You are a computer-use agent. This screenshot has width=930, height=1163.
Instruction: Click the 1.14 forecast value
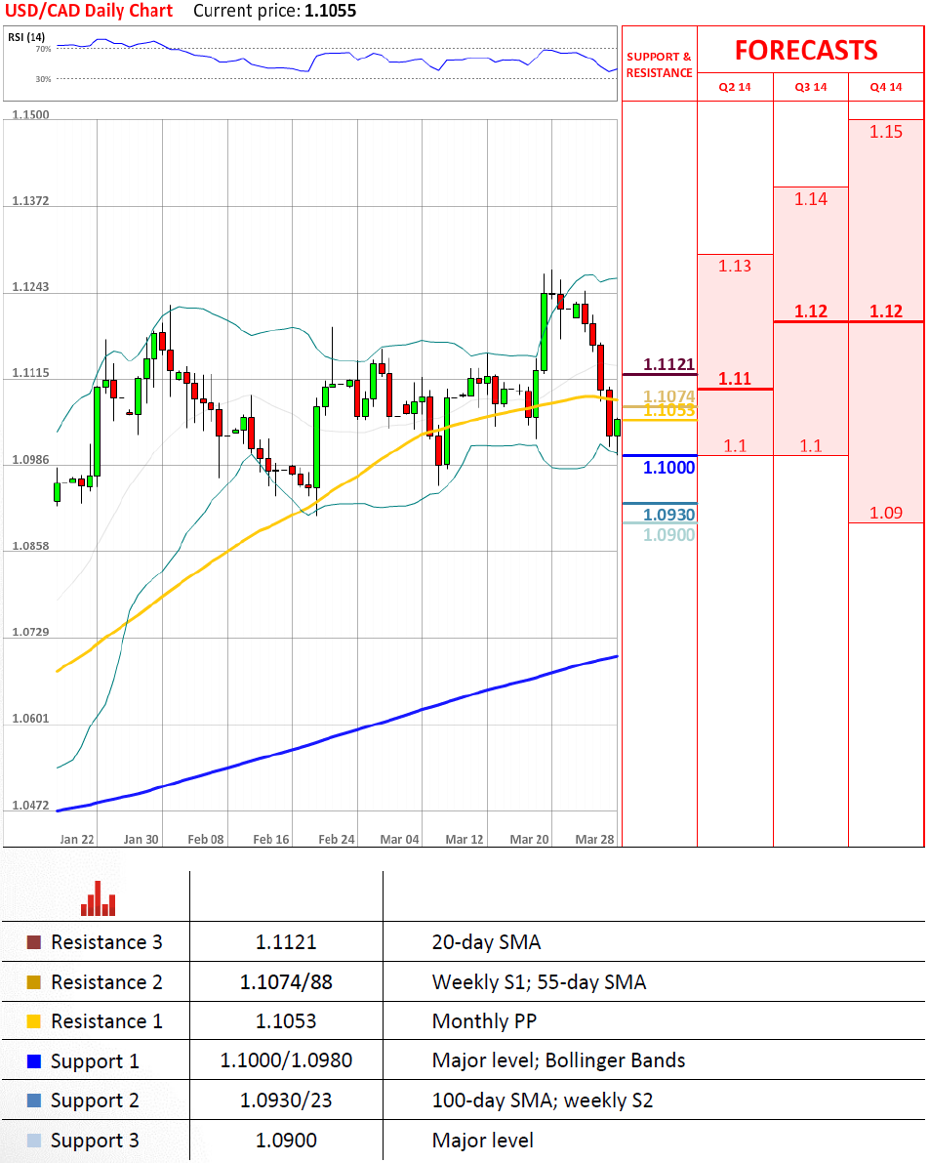[811, 199]
